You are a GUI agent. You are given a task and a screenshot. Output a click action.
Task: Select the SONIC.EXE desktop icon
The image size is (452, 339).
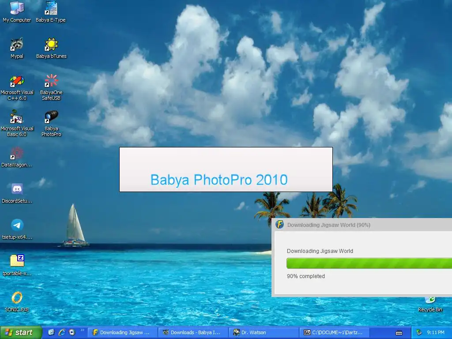coord(17,301)
